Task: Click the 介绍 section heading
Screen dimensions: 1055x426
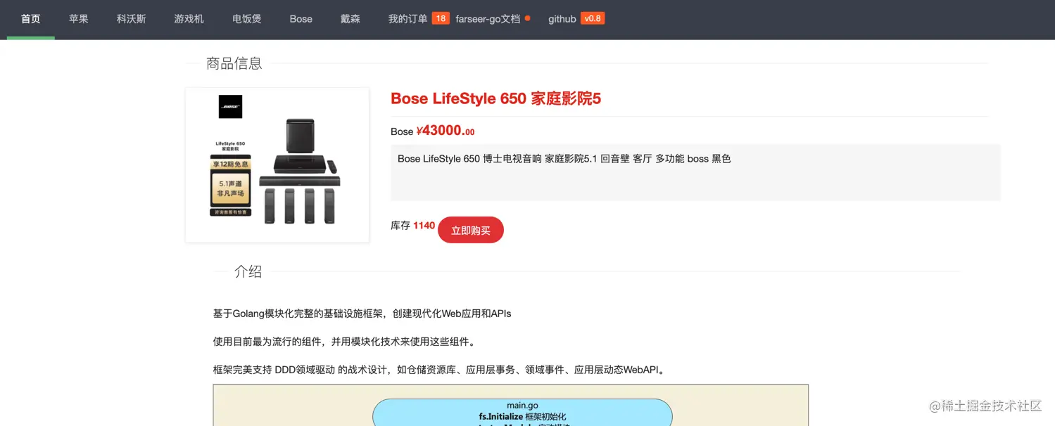Action: (248, 271)
